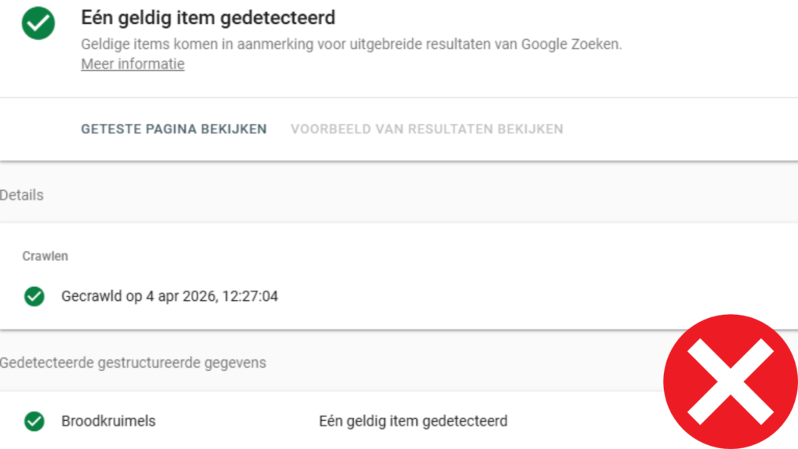
Task: Click the green check next to Gecrawld
Action: tap(34, 296)
